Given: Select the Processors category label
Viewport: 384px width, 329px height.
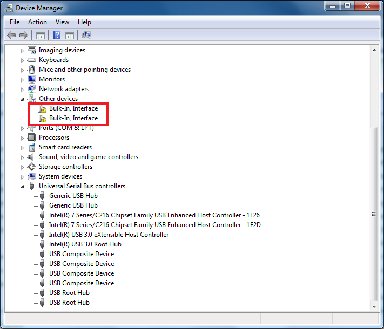Looking at the screenshot, I should (54, 138).
